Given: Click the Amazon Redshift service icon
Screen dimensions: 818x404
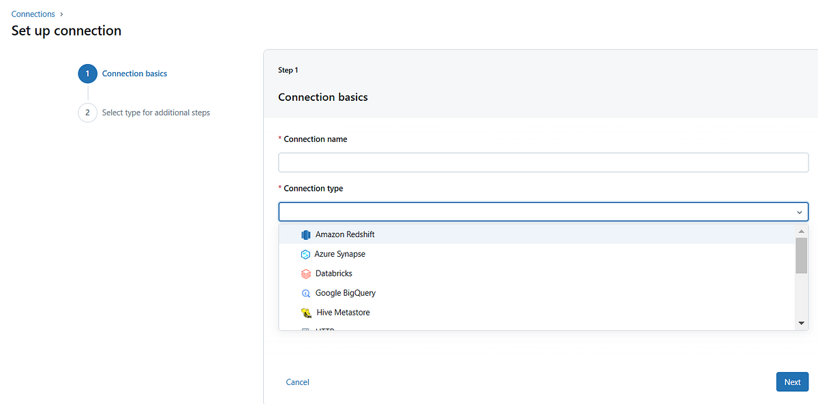Looking at the screenshot, I should [305, 234].
